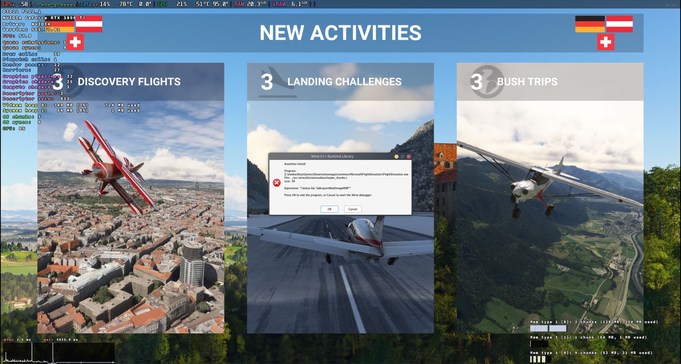Click the New Activities heading

click(340, 33)
